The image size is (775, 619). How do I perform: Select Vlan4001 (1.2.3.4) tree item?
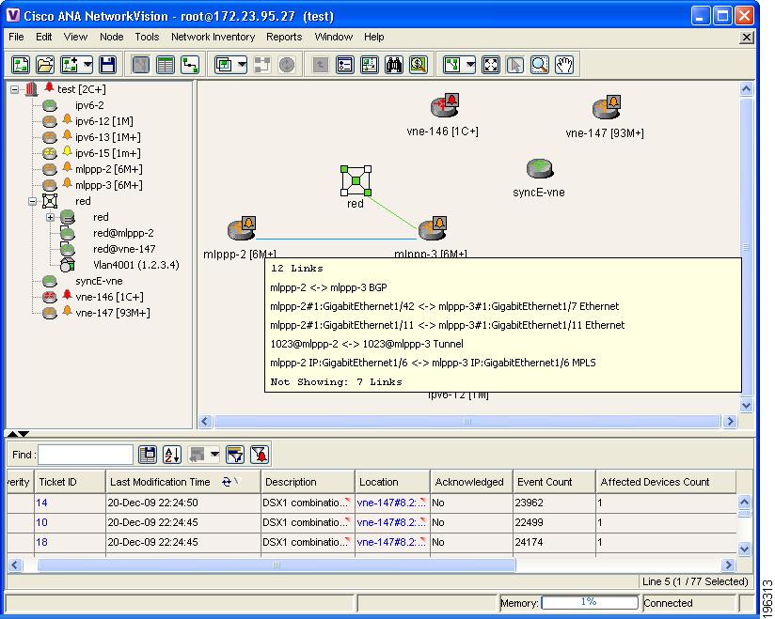(136, 265)
